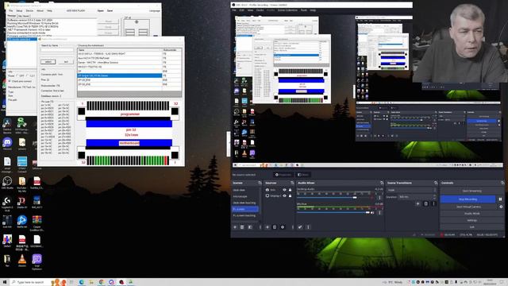Click Remove transition trash icon
The width and height of the screenshot is (508, 286).
click(426, 203)
